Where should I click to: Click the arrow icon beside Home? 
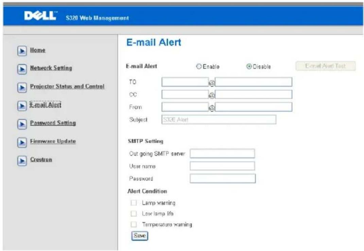tap(22, 51)
